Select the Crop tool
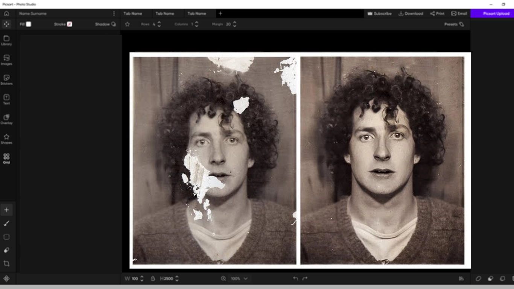Screen dimensions: 514x289 (6, 264)
